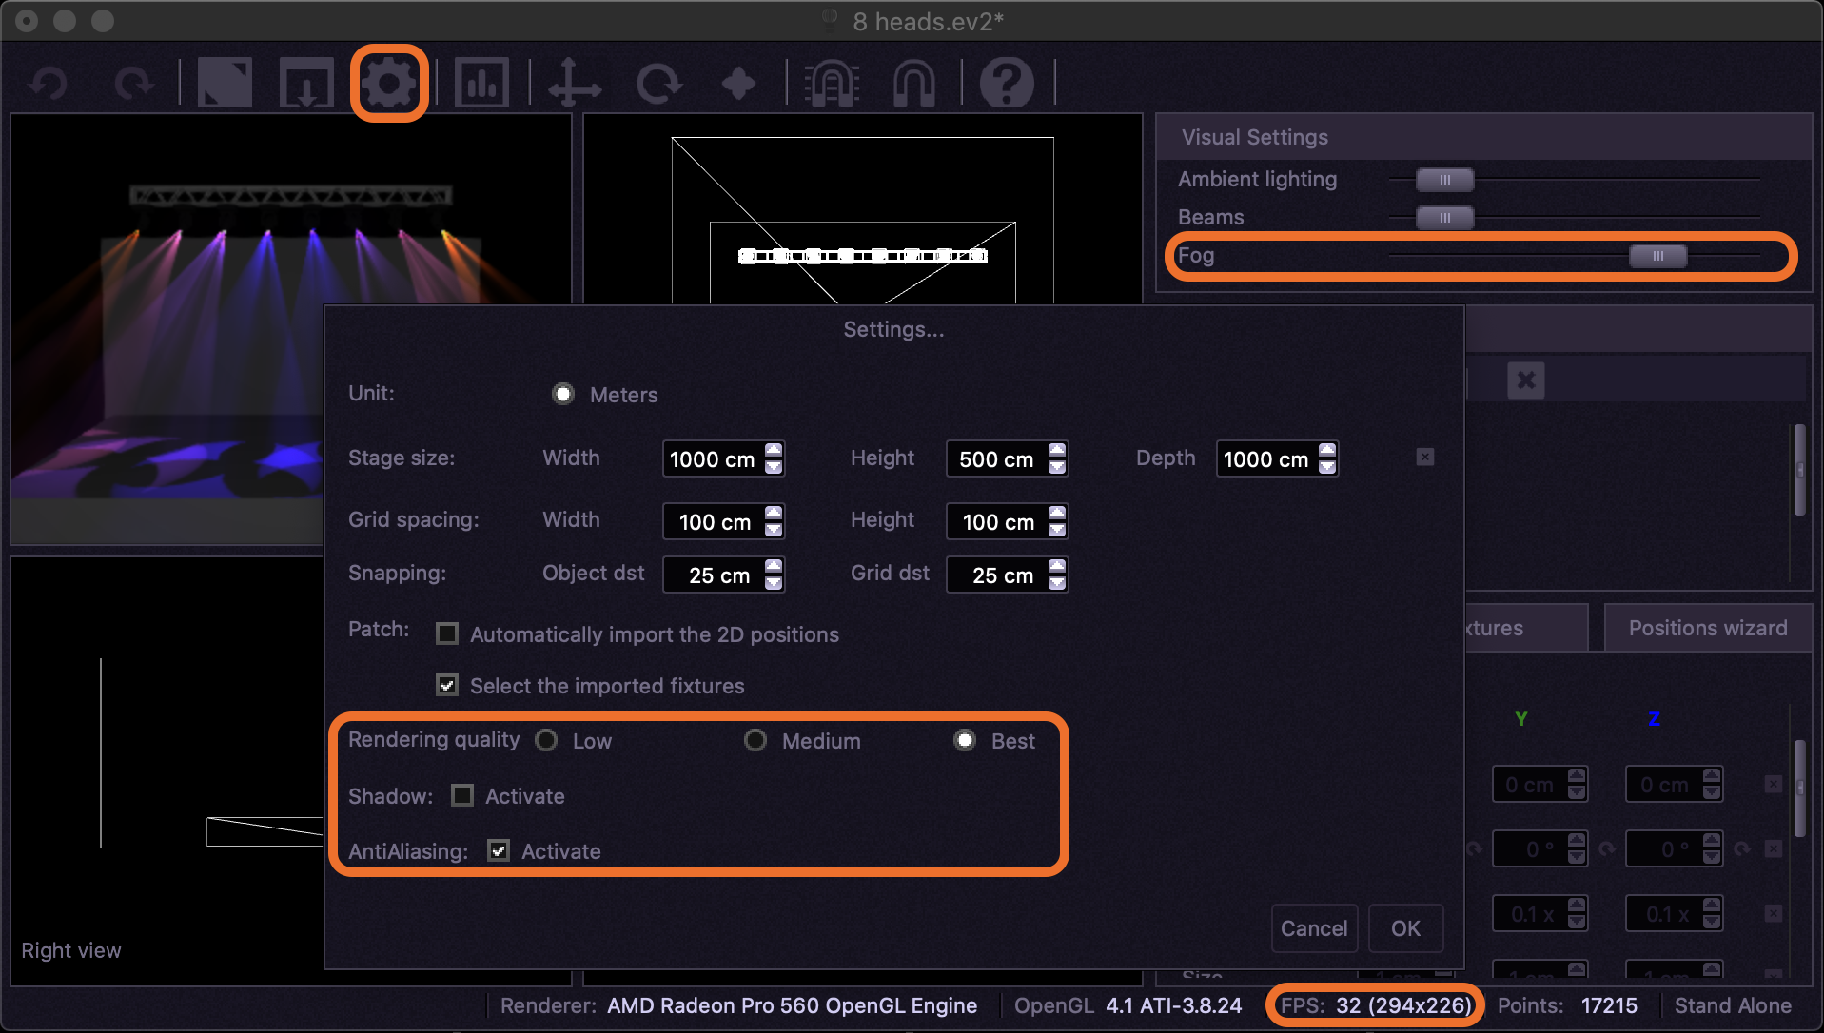Choose Medium rendering quality

tap(755, 740)
